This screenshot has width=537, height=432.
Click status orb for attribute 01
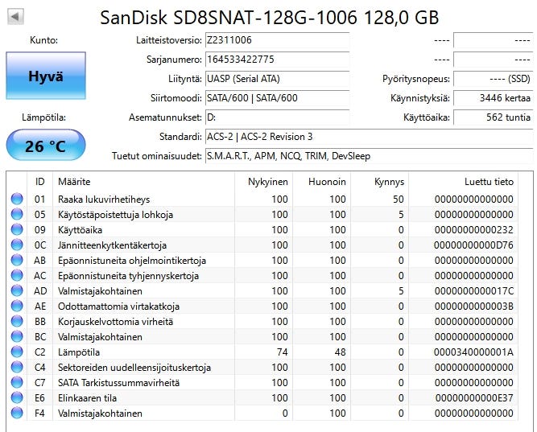click(17, 199)
